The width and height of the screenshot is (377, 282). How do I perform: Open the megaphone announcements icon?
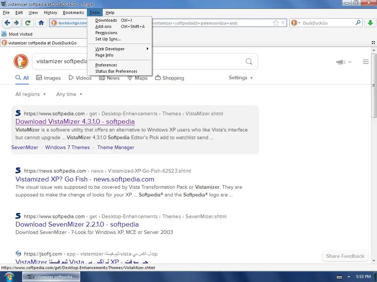coord(341,62)
